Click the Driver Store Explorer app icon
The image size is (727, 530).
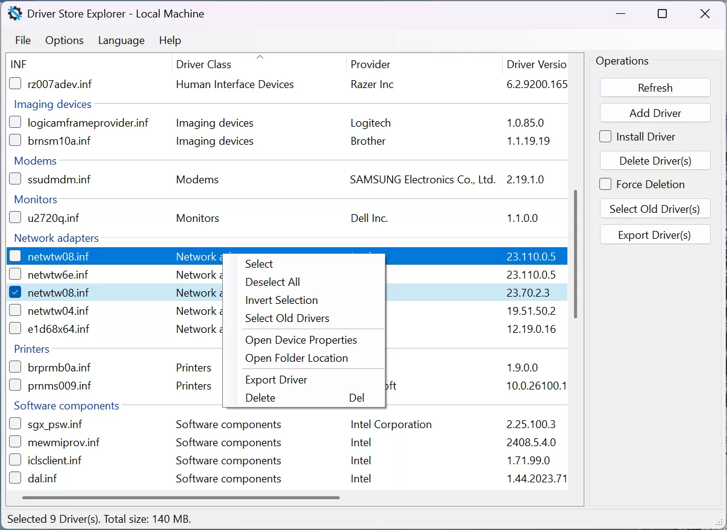14,13
